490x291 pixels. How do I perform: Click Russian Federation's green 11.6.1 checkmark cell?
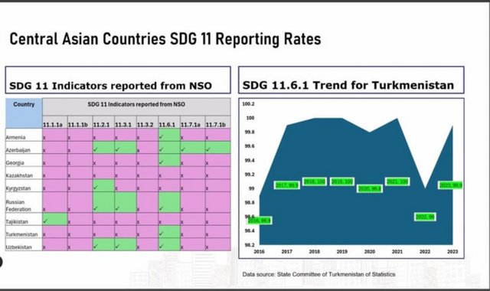pos(169,202)
